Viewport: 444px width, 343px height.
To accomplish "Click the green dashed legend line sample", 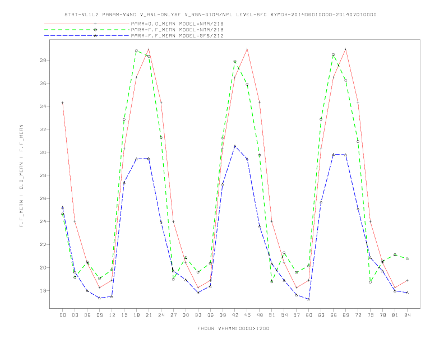I will tap(87, 30).
